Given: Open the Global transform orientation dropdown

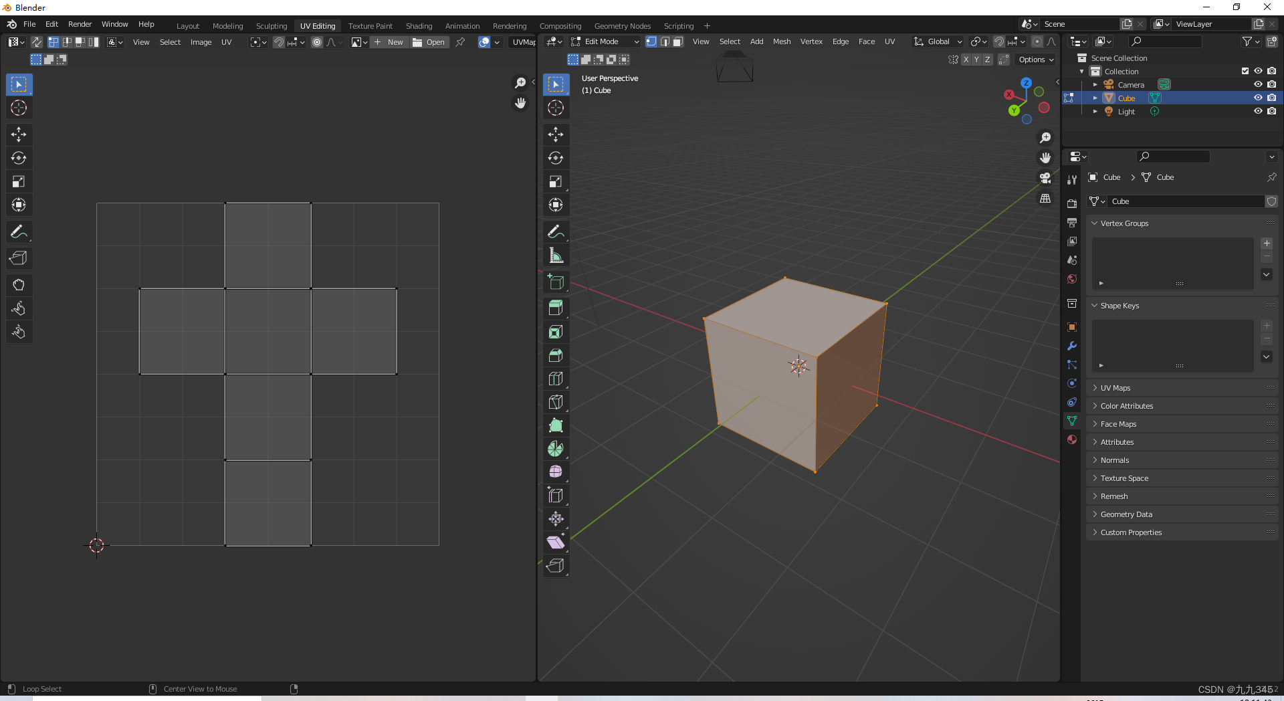Looking at the screenshot, I should point(938,41).
